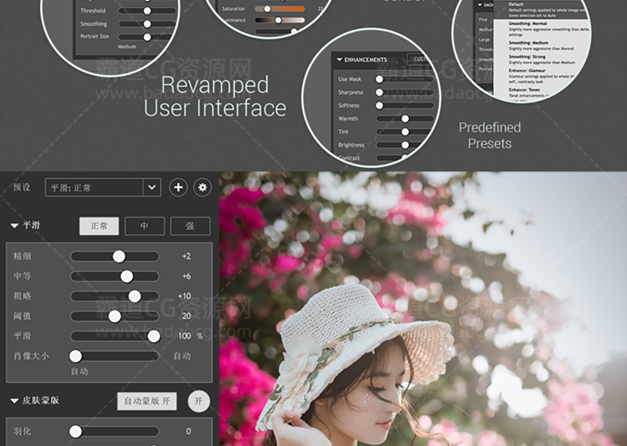627x446 pixels.
Task: Select the 正常 smoothing mode
Action: pos(99,226)
